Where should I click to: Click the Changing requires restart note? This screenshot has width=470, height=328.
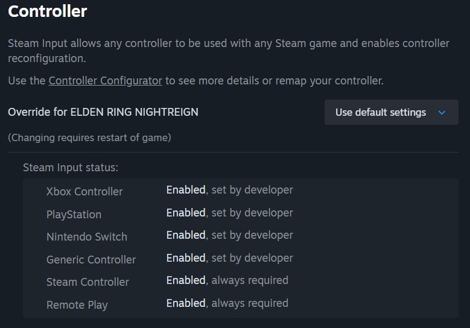click(89, 137)
